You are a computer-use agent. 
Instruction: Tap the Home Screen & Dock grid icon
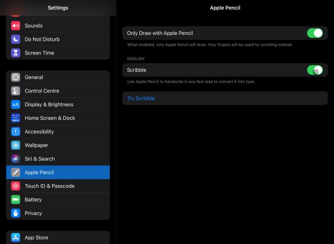16,118
